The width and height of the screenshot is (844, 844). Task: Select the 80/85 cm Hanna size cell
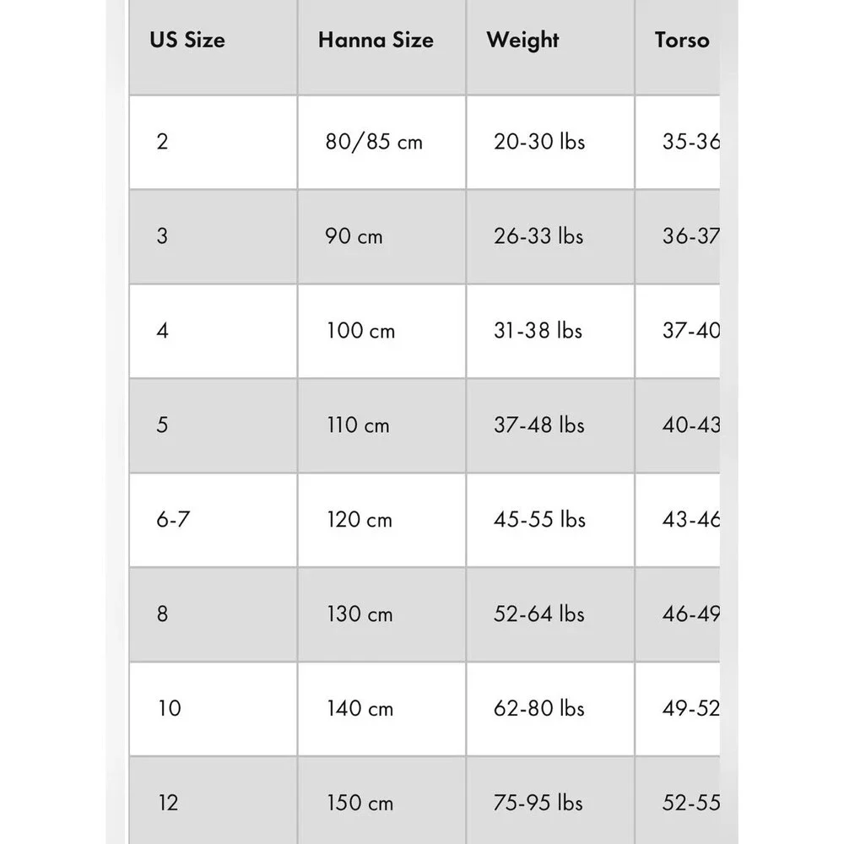pos(381,142)
